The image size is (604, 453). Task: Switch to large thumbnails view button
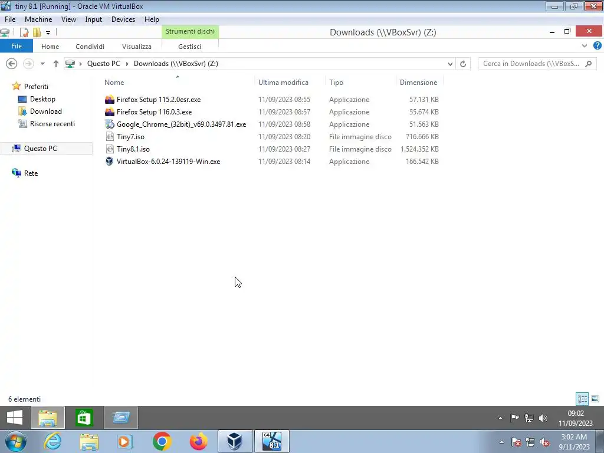pyautogui.click(x=595, y=399)
